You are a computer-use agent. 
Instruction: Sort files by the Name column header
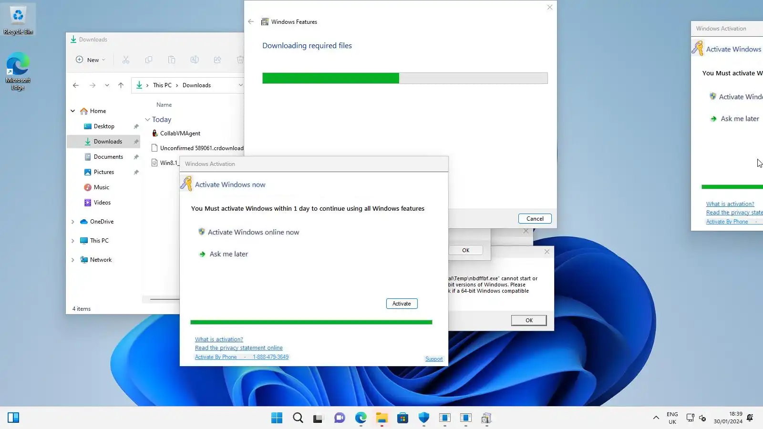click(x=164, y=105)
